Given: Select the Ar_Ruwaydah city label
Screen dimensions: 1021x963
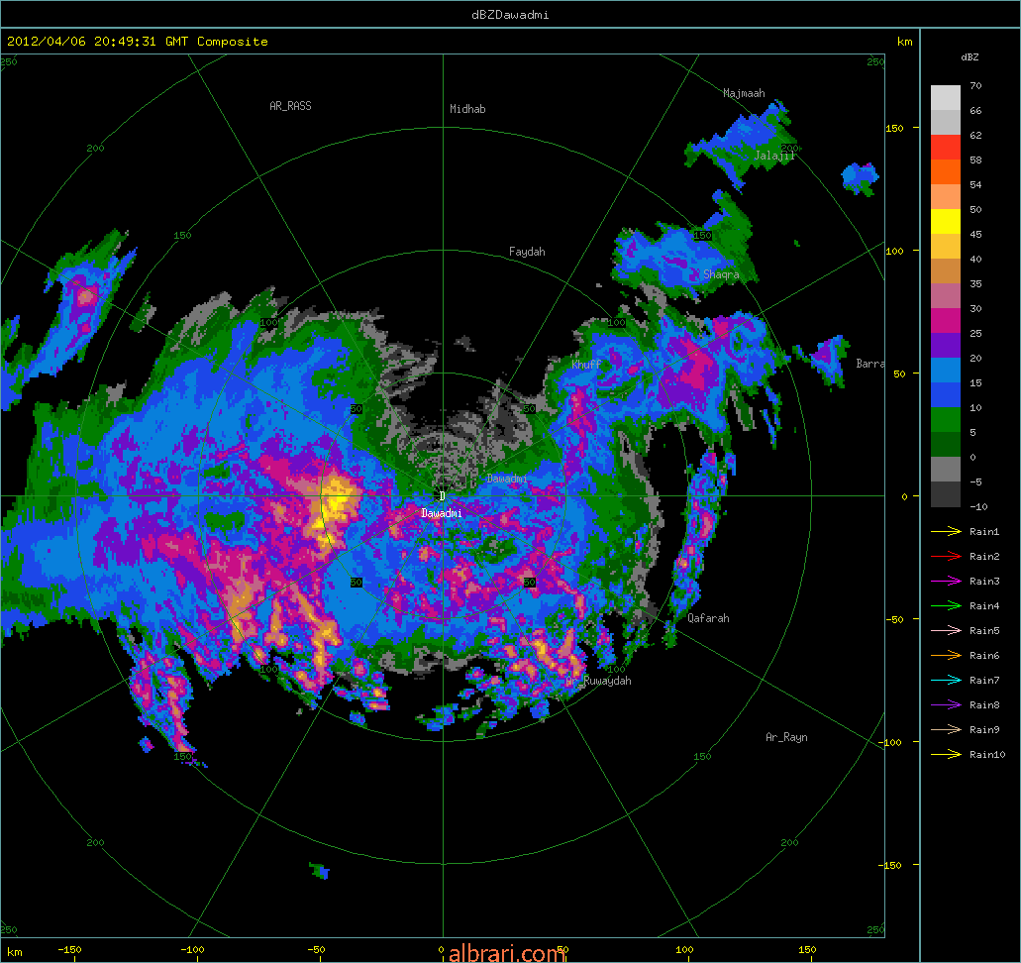Looking at the screenshot, I should pos(598,681).
